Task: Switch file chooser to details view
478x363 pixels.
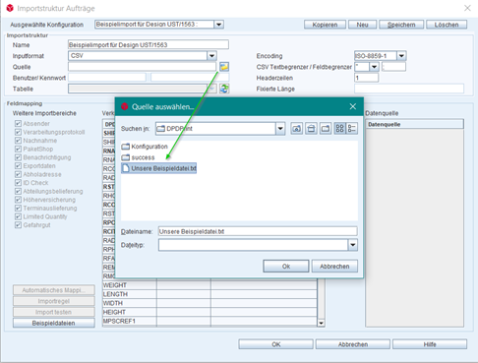Action: [352, 129]
